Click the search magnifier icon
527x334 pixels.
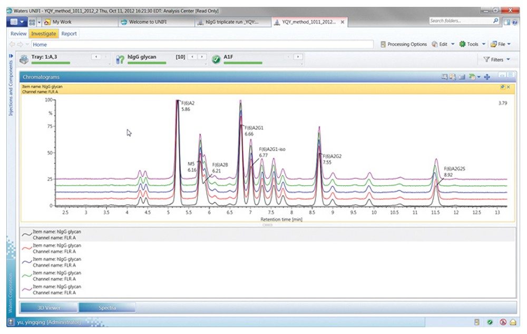(x=495, y=21)
